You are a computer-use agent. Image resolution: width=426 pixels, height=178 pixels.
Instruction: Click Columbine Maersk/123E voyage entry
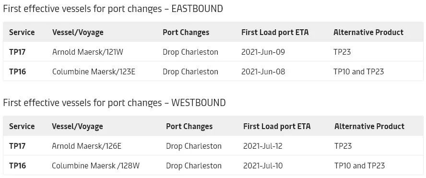click(94, 72)
